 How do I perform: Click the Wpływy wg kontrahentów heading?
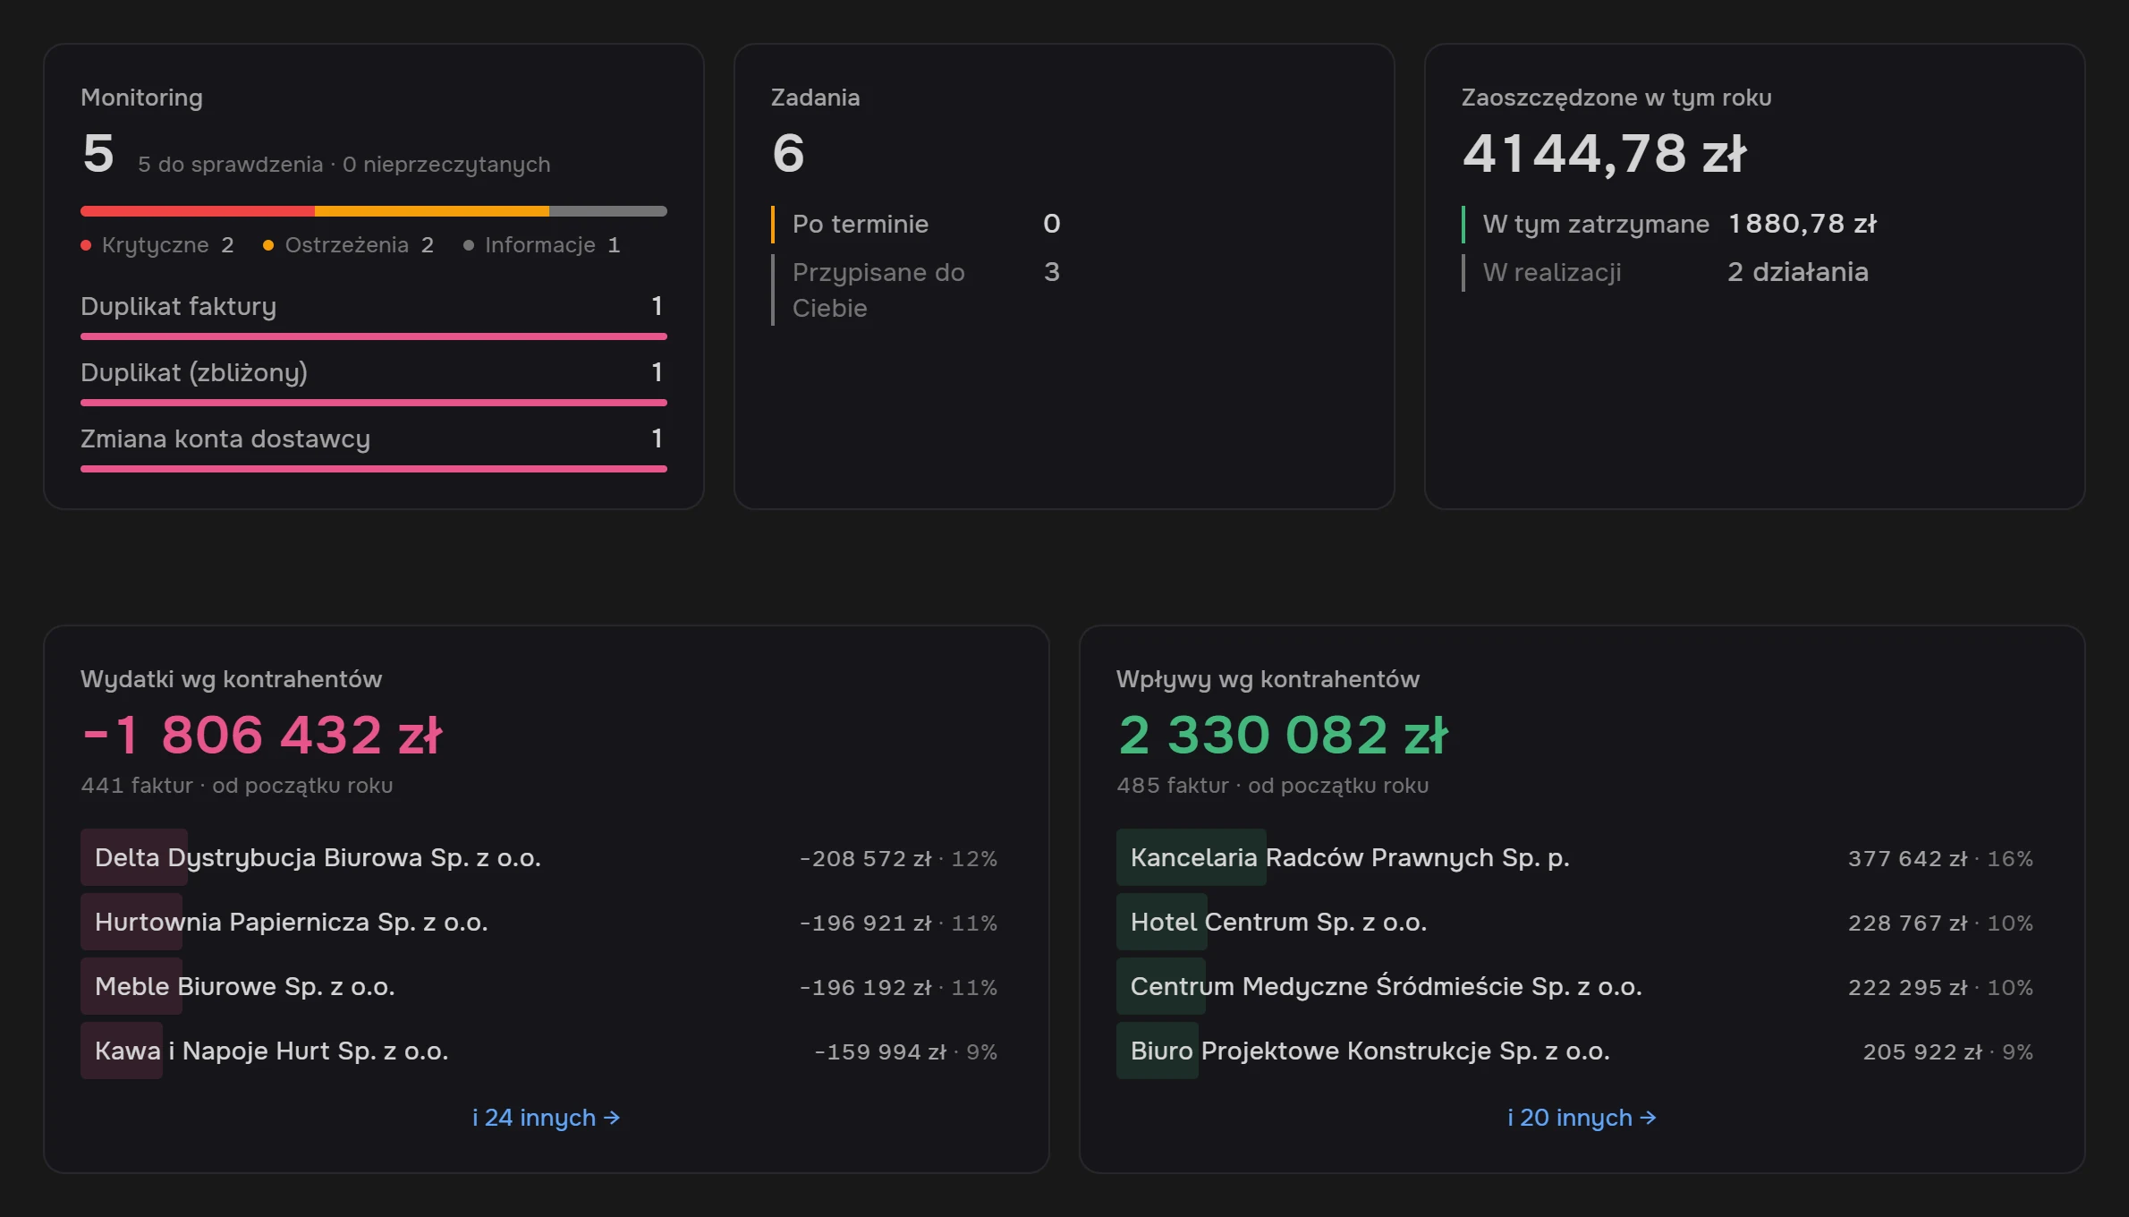coord(1268,679)
